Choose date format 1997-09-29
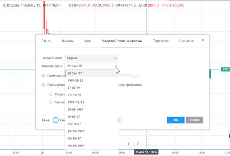This screenshot has width=230, height=156. (91, 81)
